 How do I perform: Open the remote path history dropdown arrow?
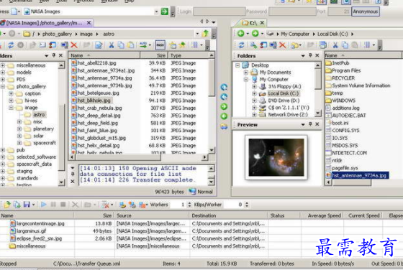[x=197, y=34]
